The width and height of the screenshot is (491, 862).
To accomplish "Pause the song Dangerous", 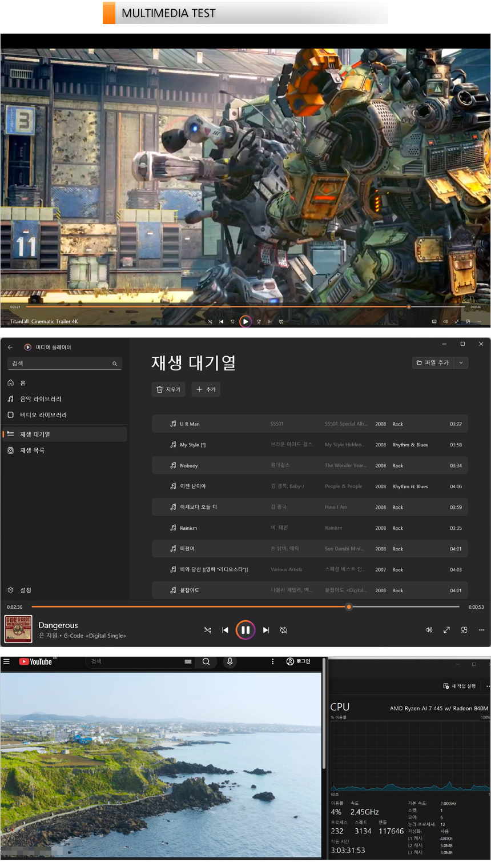I will click(x=245, y=630).
